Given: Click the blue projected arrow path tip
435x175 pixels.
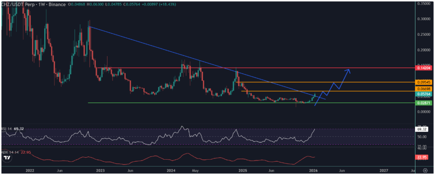Looking at the screenshot, I should coord(349,70).
